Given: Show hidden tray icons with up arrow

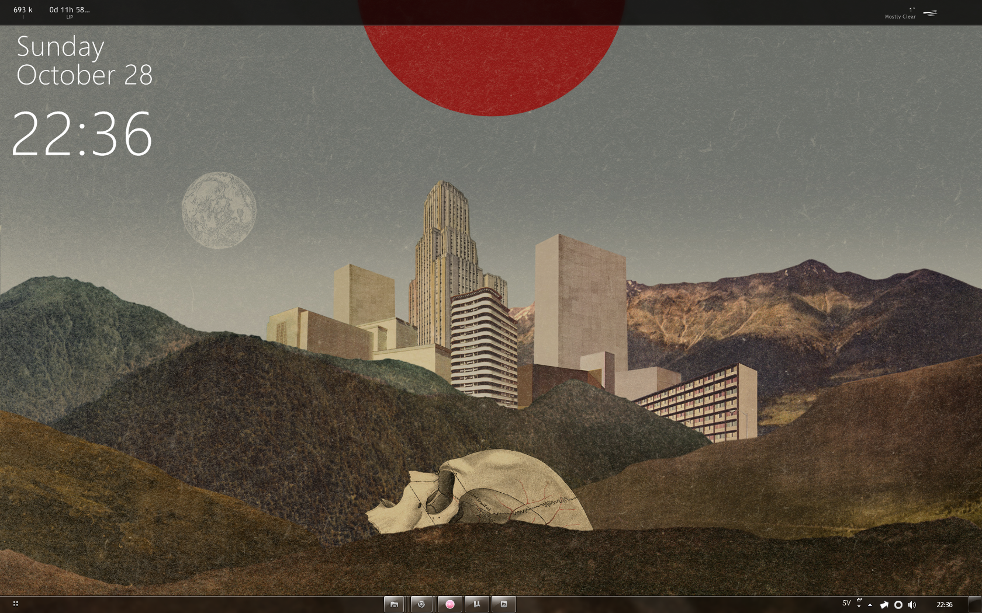Looking at the screenshot, I should (870, 605).
